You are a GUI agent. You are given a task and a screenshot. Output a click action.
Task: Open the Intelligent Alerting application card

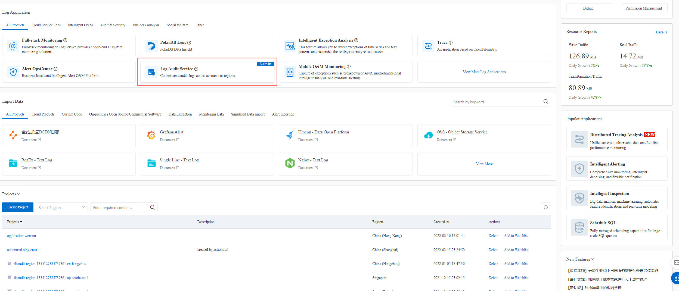617,168
